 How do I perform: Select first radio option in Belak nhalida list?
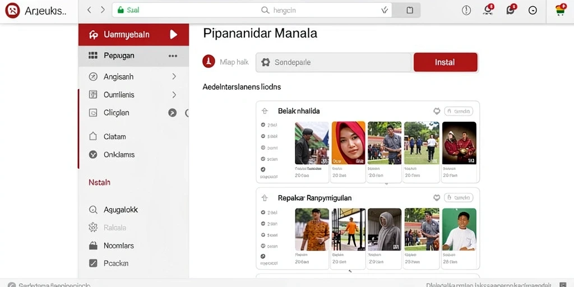tap(263, 125)
